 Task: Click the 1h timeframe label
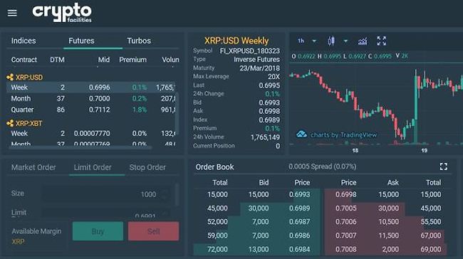click(301, 41)
